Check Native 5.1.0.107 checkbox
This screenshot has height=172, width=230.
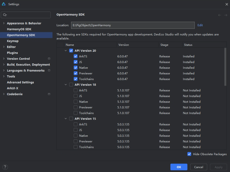75,102
